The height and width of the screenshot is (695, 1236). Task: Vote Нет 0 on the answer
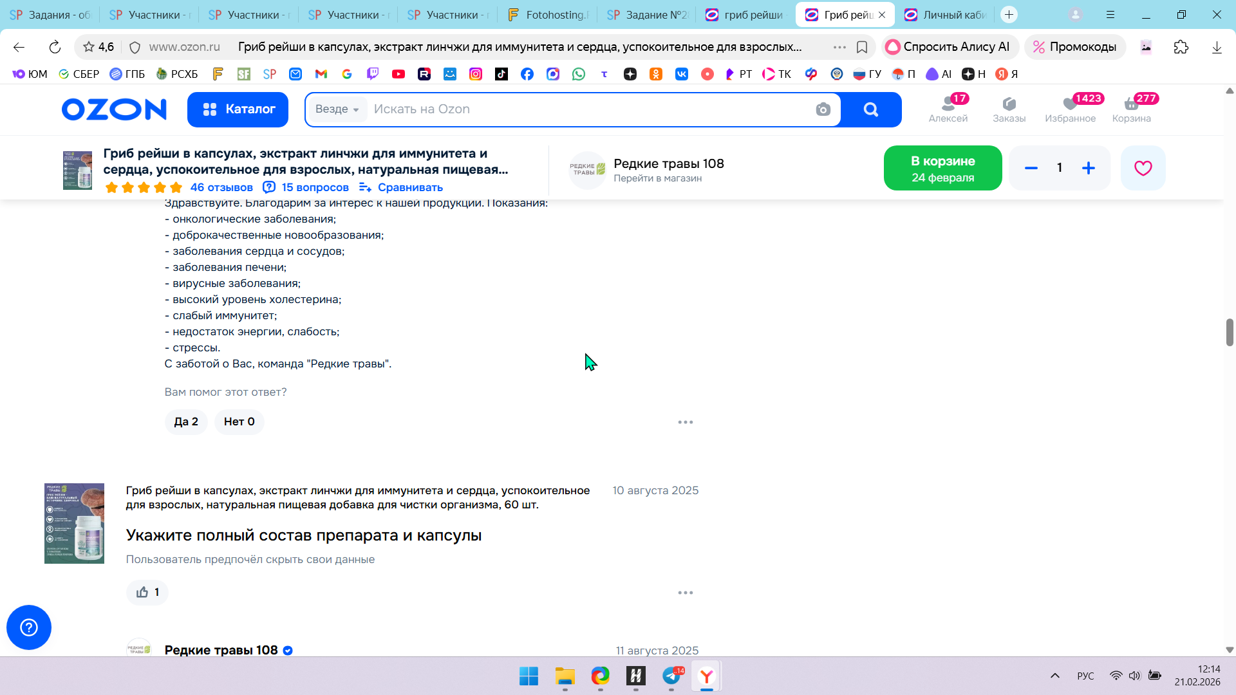coord(239,422)
